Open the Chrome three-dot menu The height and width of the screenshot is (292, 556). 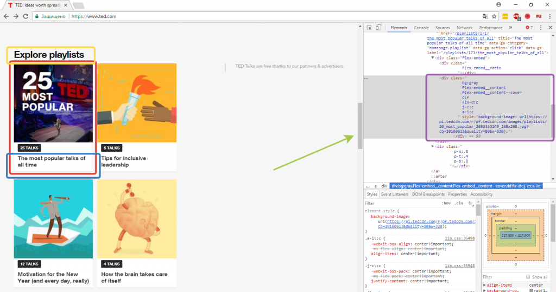tap(549, 16)
